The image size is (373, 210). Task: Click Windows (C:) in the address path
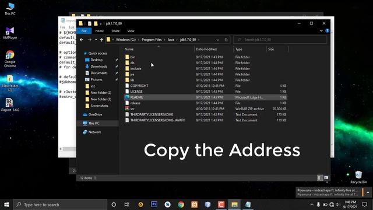[x=126, y=40]
